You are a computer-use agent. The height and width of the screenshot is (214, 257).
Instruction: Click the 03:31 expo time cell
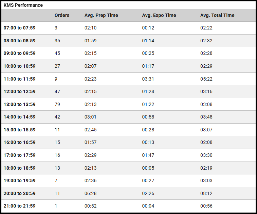pyautogui.click(x=148, y=79)
